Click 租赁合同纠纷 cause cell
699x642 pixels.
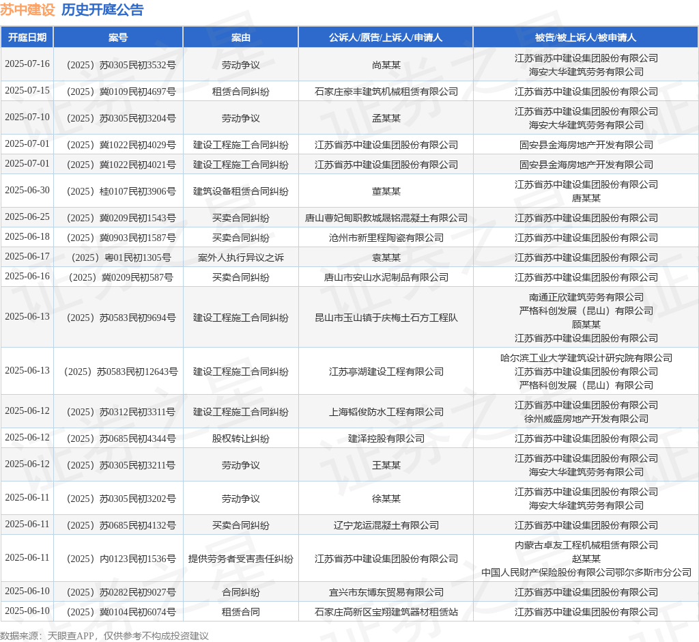pos(241,92)
